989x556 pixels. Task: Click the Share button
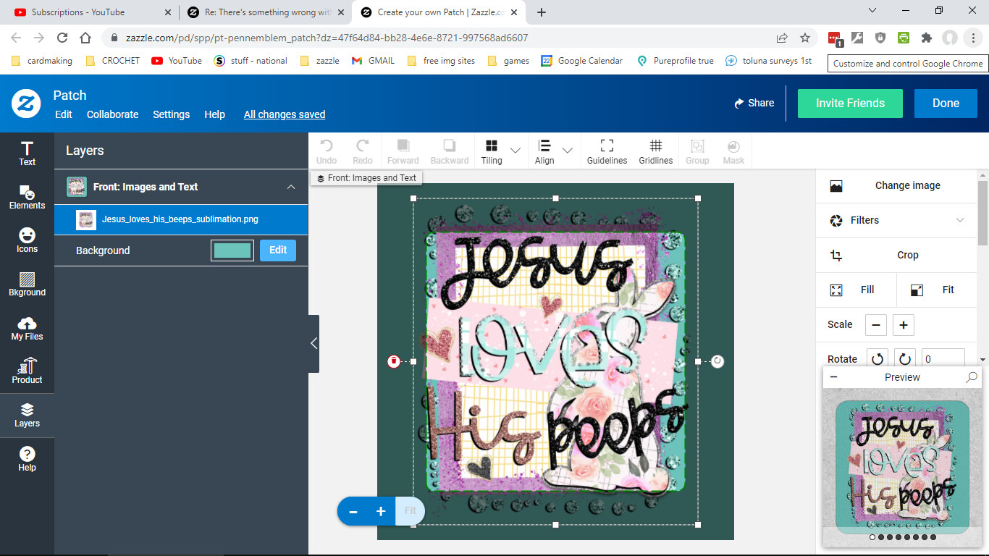(754, 103)
